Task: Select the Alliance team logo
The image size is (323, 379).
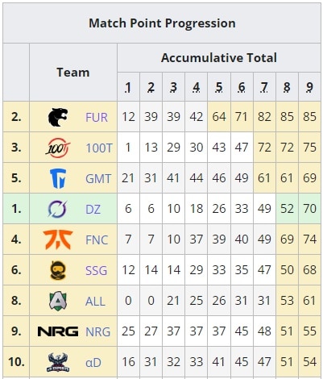Action: pyautogui.click(x=58, y=301)
